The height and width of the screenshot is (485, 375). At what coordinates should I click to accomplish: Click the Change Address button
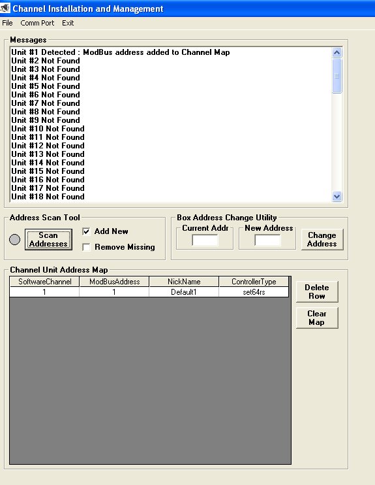click(322, 239)
